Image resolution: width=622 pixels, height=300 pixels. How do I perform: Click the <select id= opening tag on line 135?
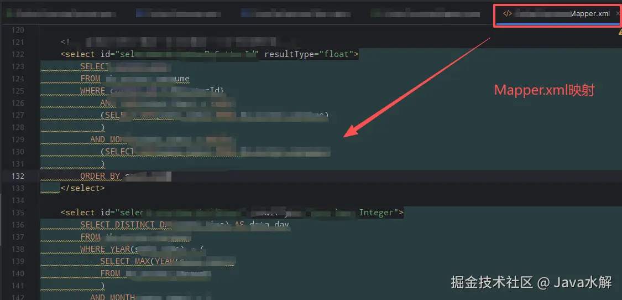coord(88,213)
